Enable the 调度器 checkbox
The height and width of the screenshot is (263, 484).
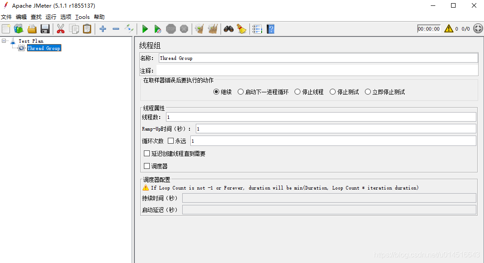coord(147,166)
